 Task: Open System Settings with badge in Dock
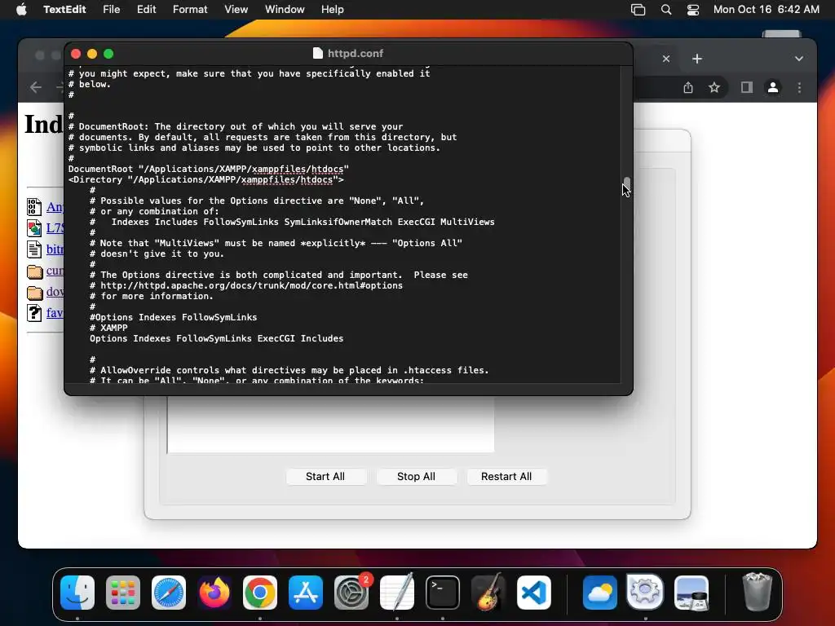pyautogui.click(x=351, y=593)
